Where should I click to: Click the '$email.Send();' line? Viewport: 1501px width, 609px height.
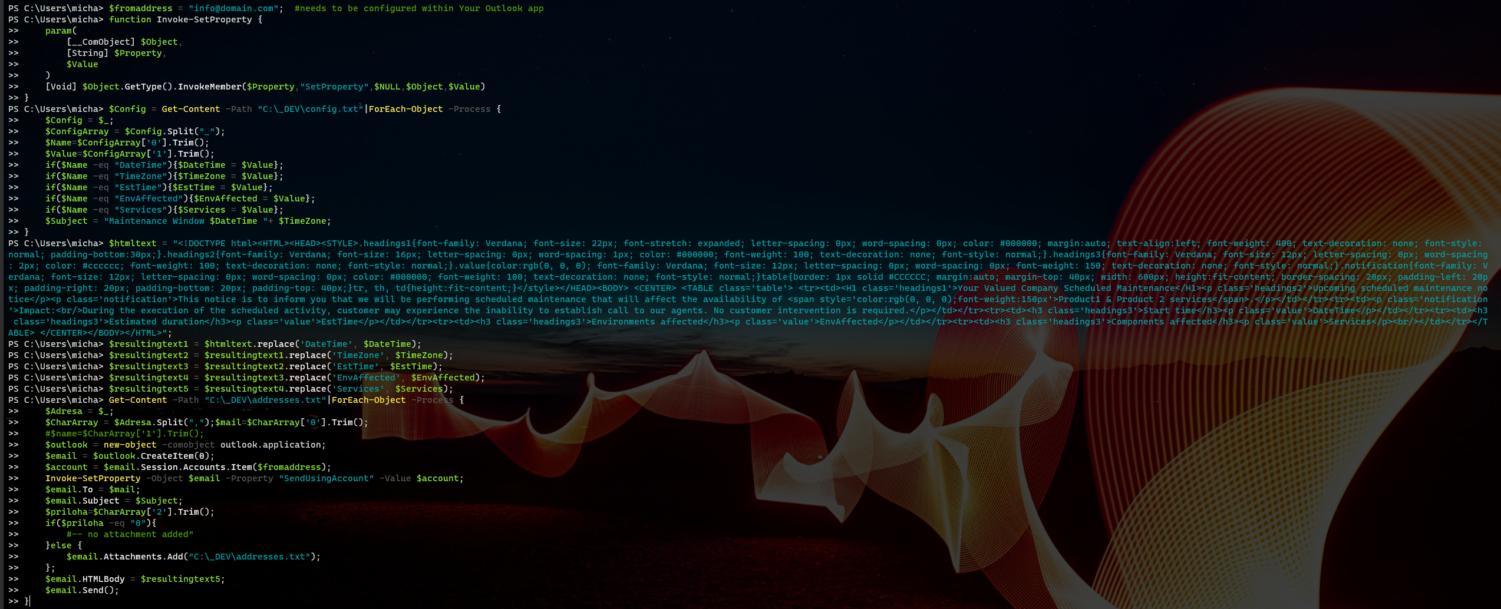pos(83,590)
